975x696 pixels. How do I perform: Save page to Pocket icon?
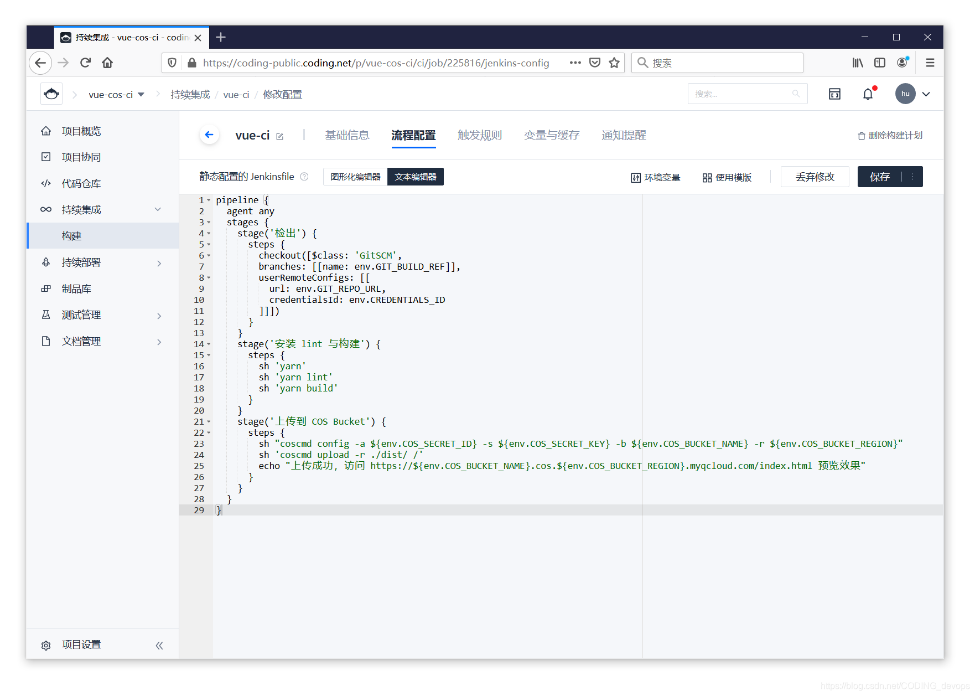595,63
